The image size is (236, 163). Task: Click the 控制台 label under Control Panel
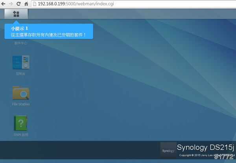click(x=21, y=73)
